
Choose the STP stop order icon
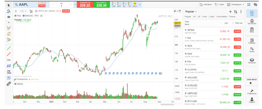[x=119, y=5]
